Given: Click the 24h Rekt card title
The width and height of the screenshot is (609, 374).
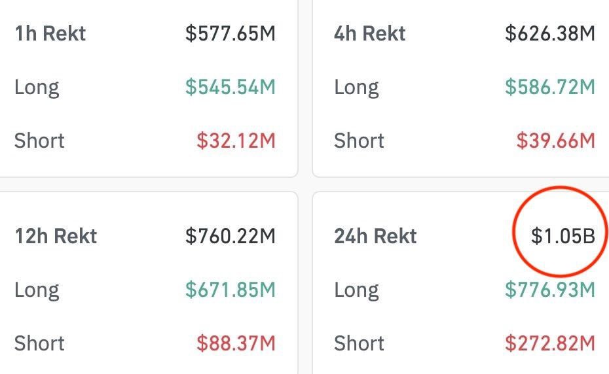Looking at the screenshot, I should click(375, 236).
